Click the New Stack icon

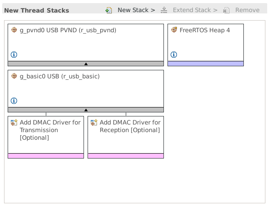(109, 10)
